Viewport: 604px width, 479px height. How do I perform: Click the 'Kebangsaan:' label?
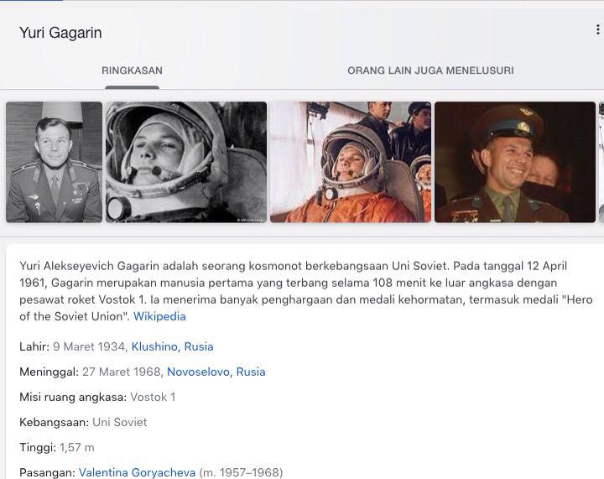click(x=54, y=423)
